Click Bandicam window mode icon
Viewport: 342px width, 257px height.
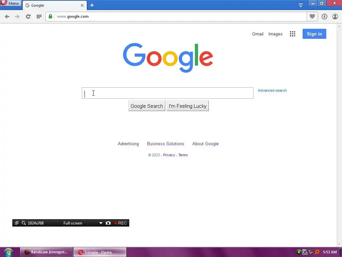17,223
